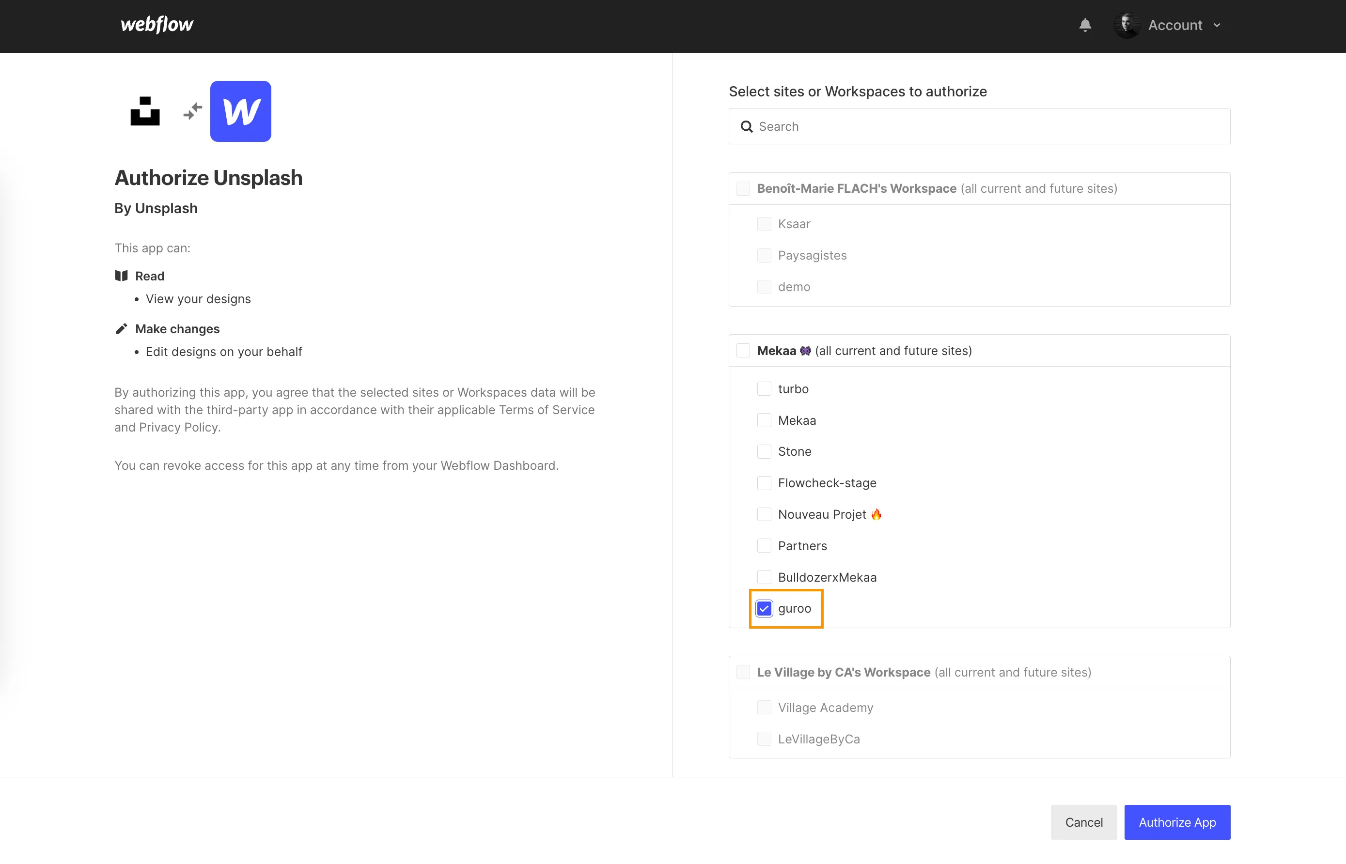Click the 'Paysagistes' site label
This screenshot has width=1346, height=864.
(x=812, y=255)
